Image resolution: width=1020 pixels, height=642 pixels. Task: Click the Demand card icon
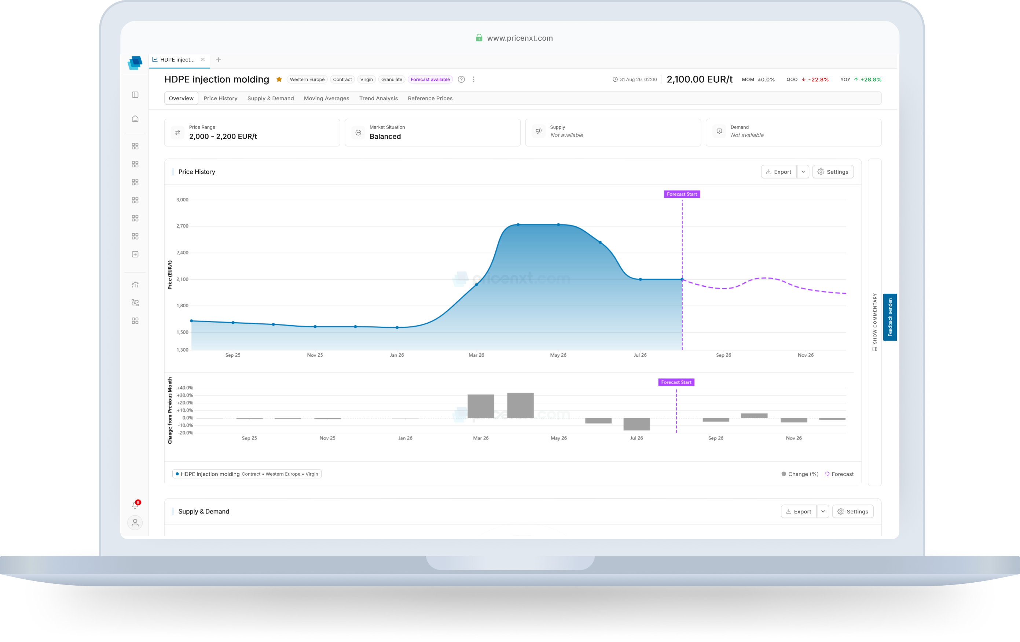click(x=719, y=131)
